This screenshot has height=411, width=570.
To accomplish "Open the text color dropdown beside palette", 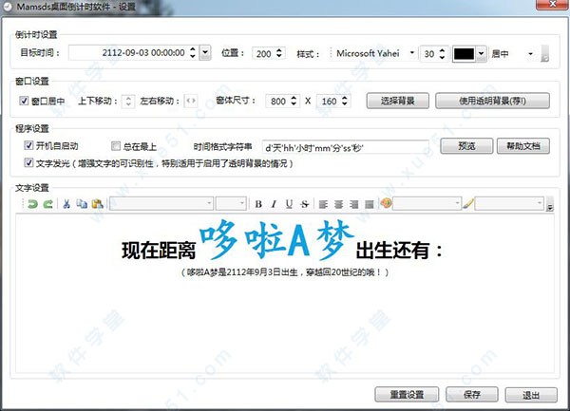I will [x=457, y=203].
